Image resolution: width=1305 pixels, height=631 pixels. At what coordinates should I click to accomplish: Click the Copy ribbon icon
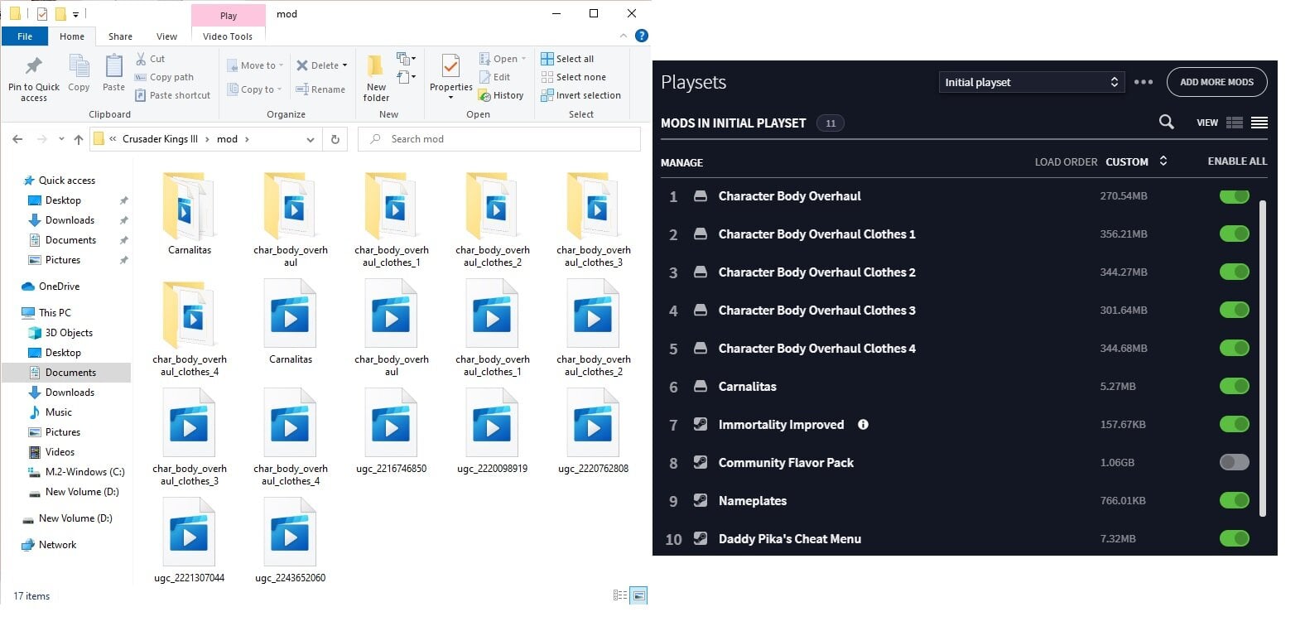79,66
